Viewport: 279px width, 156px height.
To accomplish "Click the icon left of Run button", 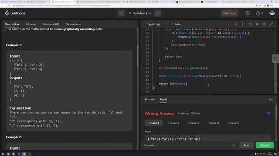I will pyautogui.click(x=234, y=145).
